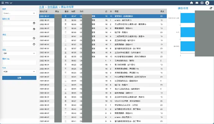214x124 pixels.
Task: Open the 'Select...' channel dropdown
Action: point(19,13)
